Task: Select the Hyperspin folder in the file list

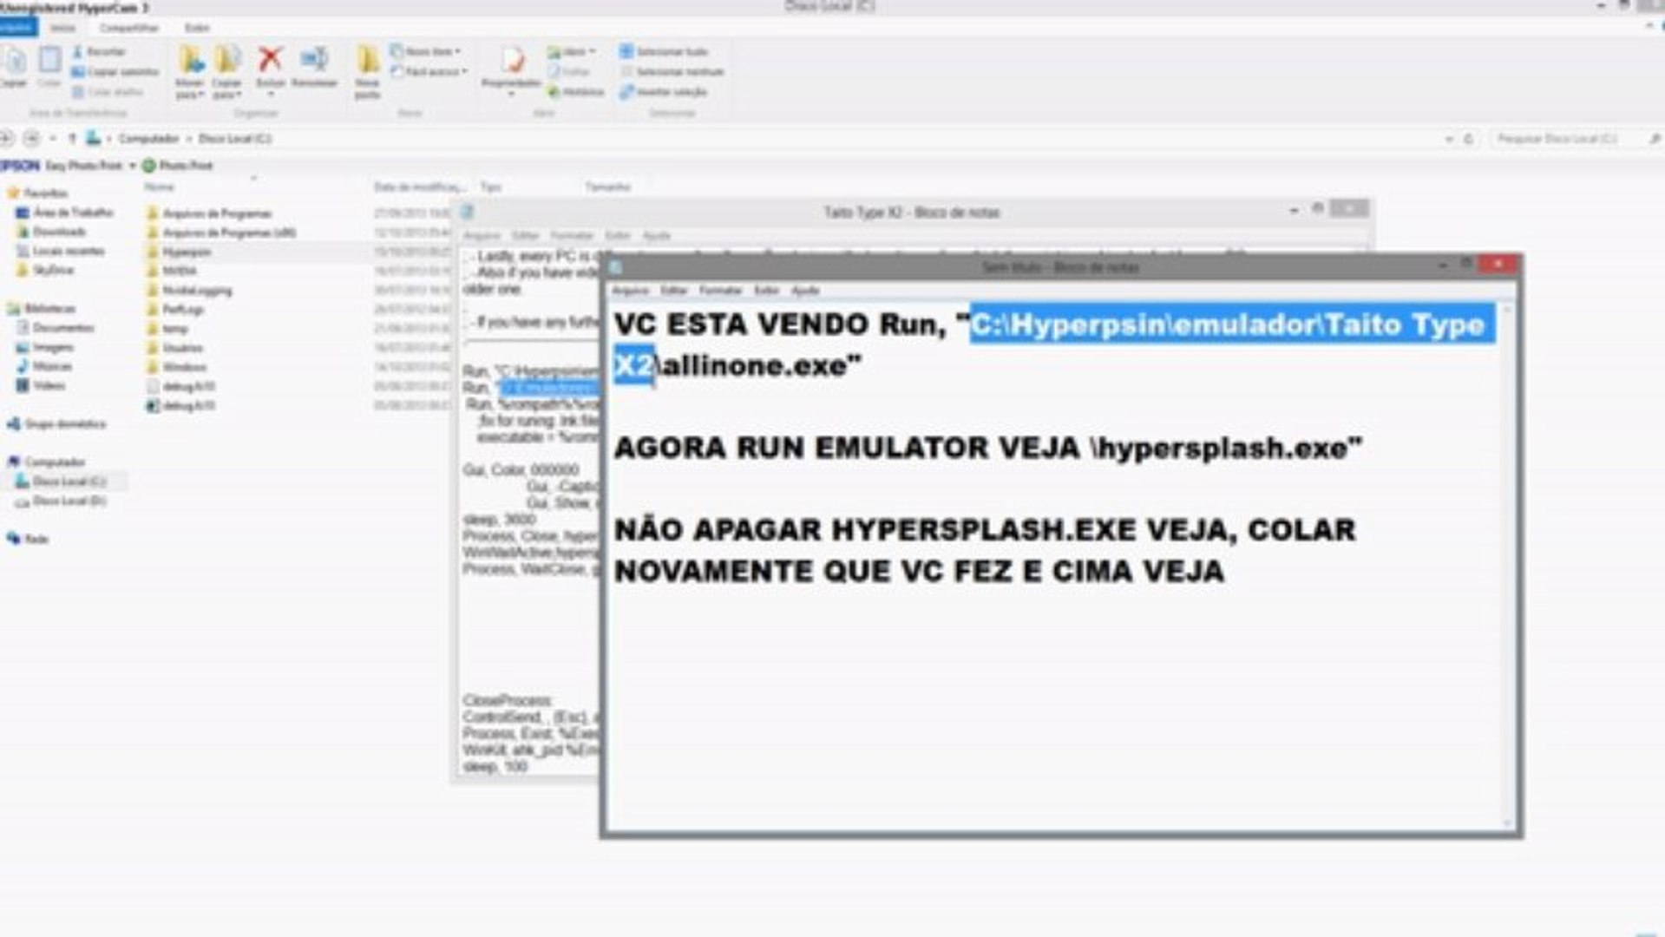Action: coord(180,252)
